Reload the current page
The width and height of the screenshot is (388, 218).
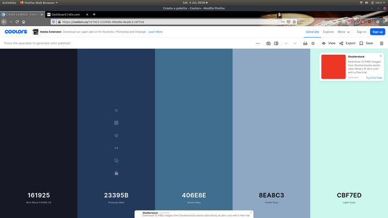tap(17, 22)
